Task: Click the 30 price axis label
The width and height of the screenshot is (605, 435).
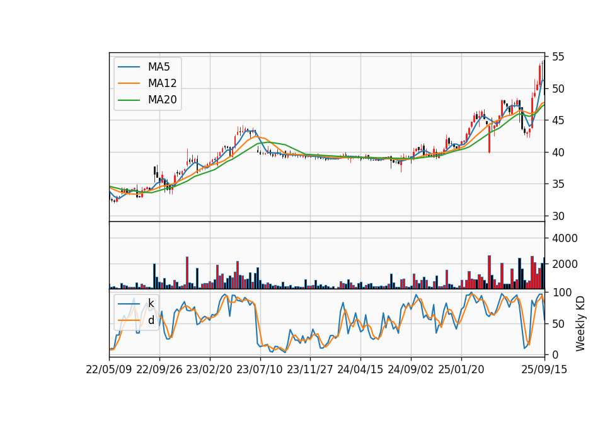Action: pos(558,216)
